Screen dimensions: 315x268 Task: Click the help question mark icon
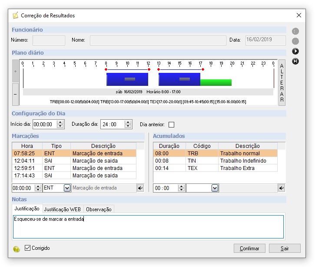[17, 249]
